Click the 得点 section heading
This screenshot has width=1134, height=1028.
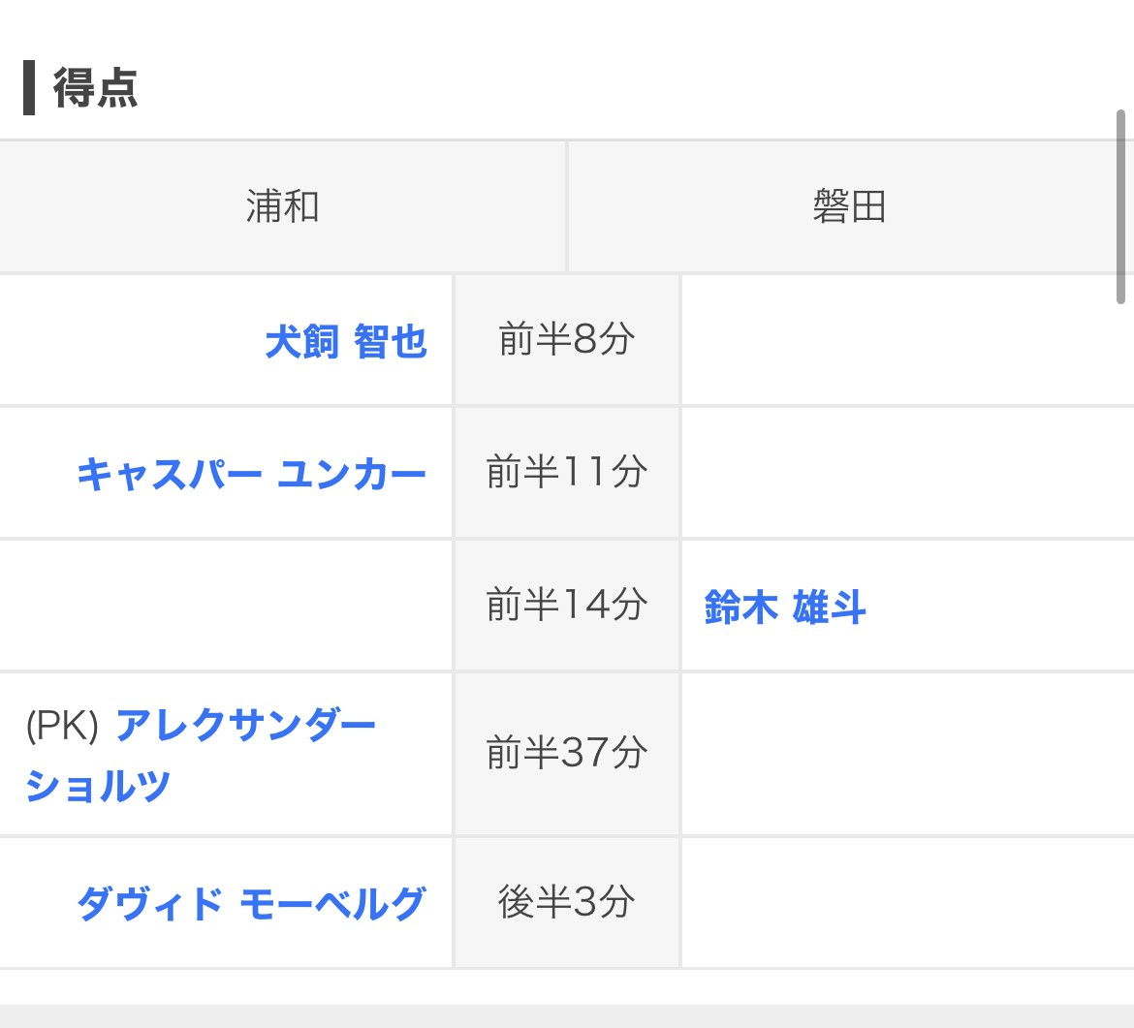pyautogui.click(x=95, y=88)
